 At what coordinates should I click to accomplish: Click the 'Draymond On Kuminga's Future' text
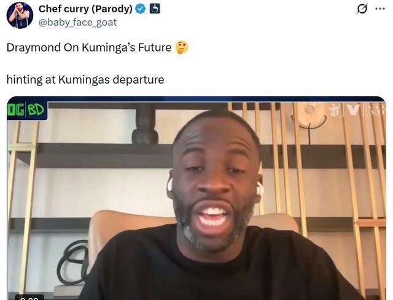pyautogui.click(x=89, y=47)
